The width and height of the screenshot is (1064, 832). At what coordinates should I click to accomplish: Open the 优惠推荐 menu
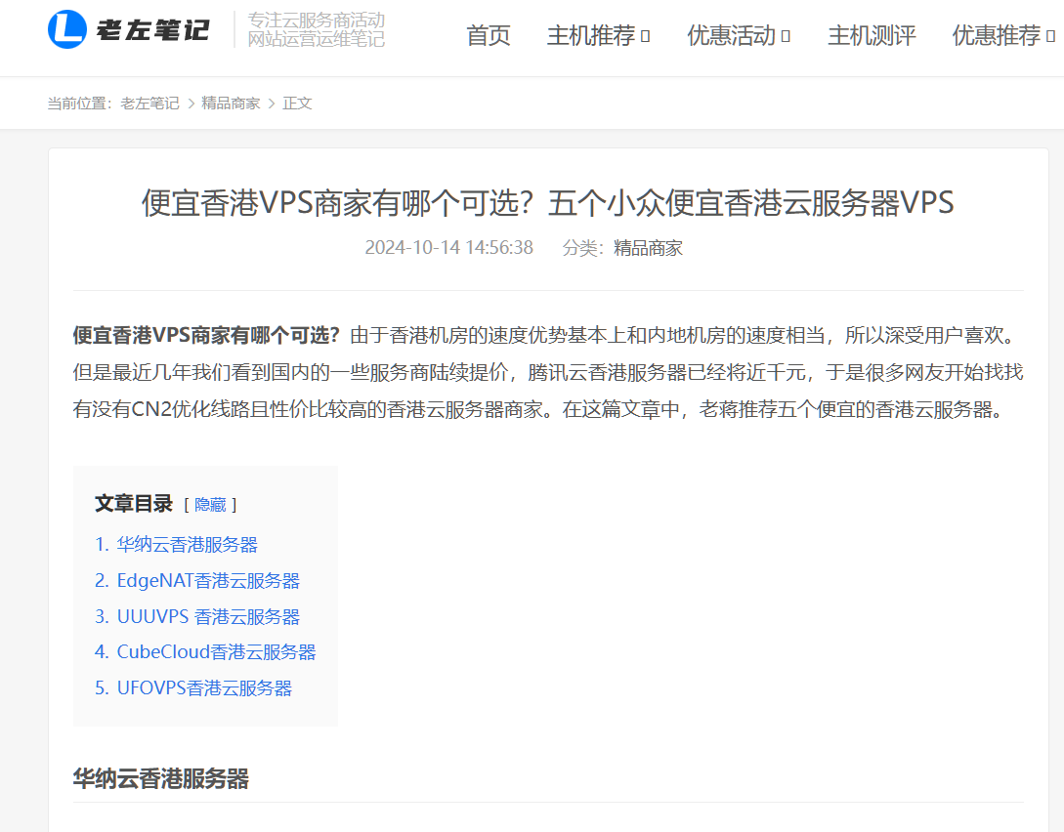coord(997,35)
